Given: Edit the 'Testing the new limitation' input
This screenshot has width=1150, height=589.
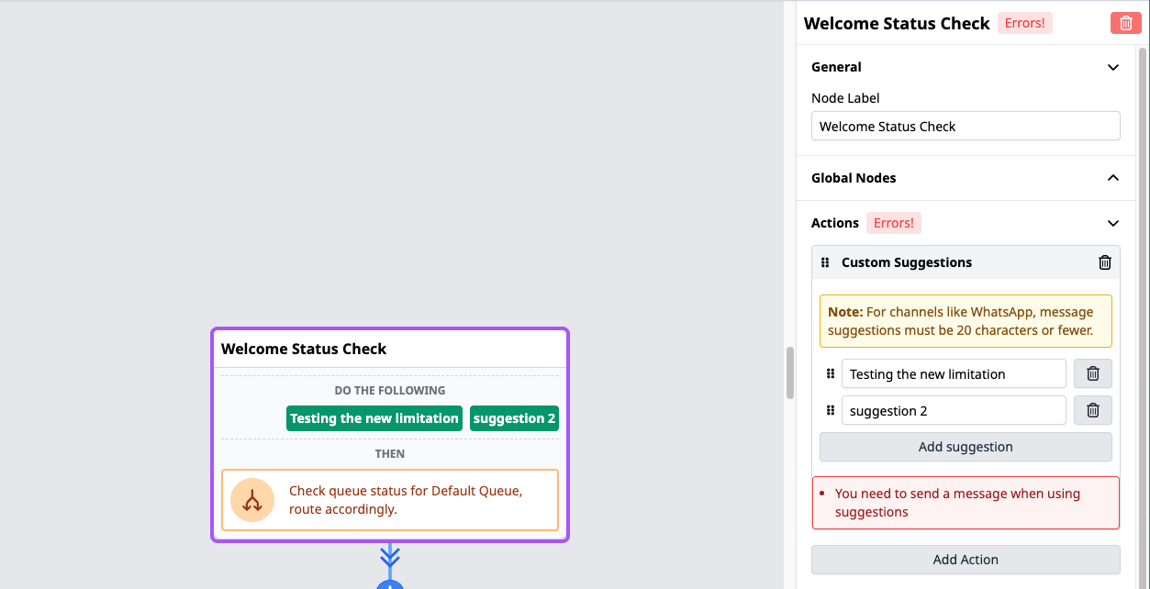Looking at the screenshot, I should 953,374.
